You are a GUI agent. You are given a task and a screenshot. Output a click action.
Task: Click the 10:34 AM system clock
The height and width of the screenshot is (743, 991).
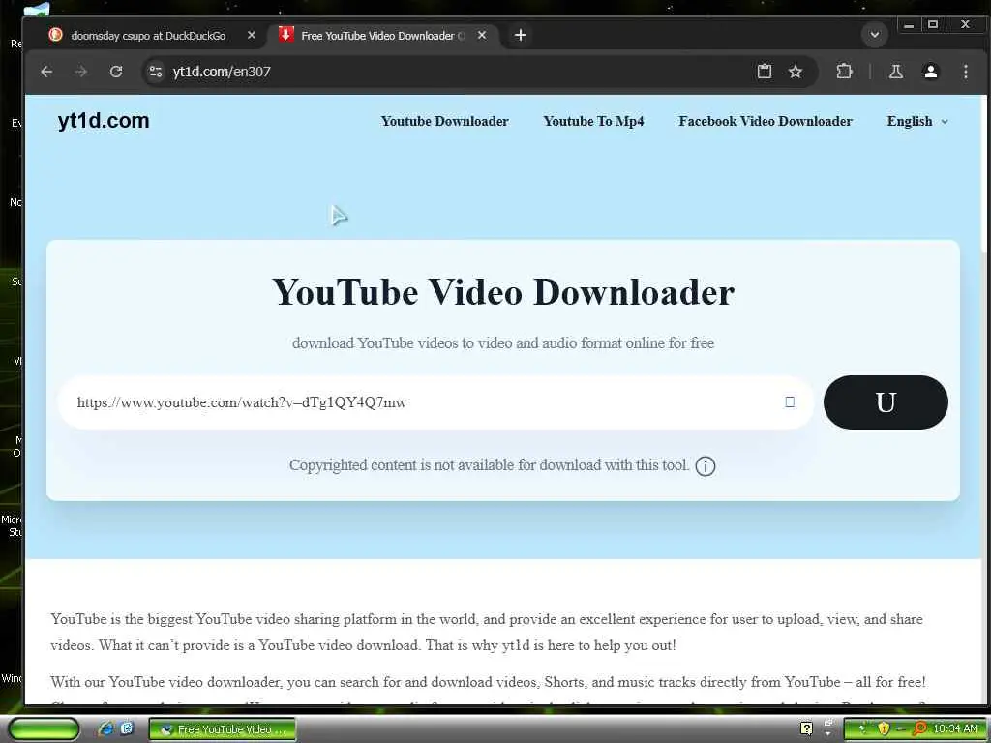(x=955, y=729)
